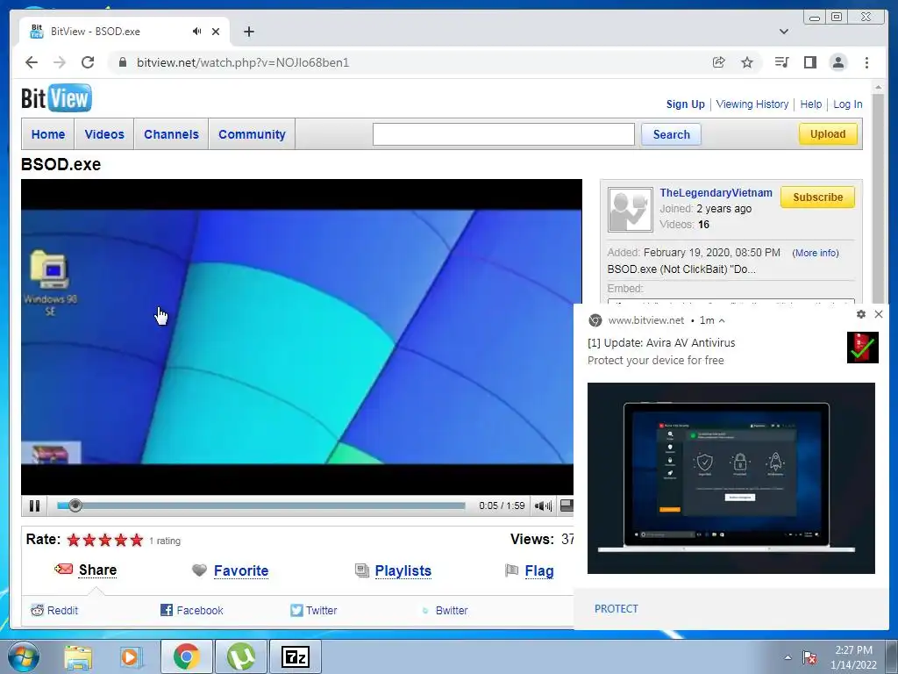Open tab search dropdown arrow

784,32
